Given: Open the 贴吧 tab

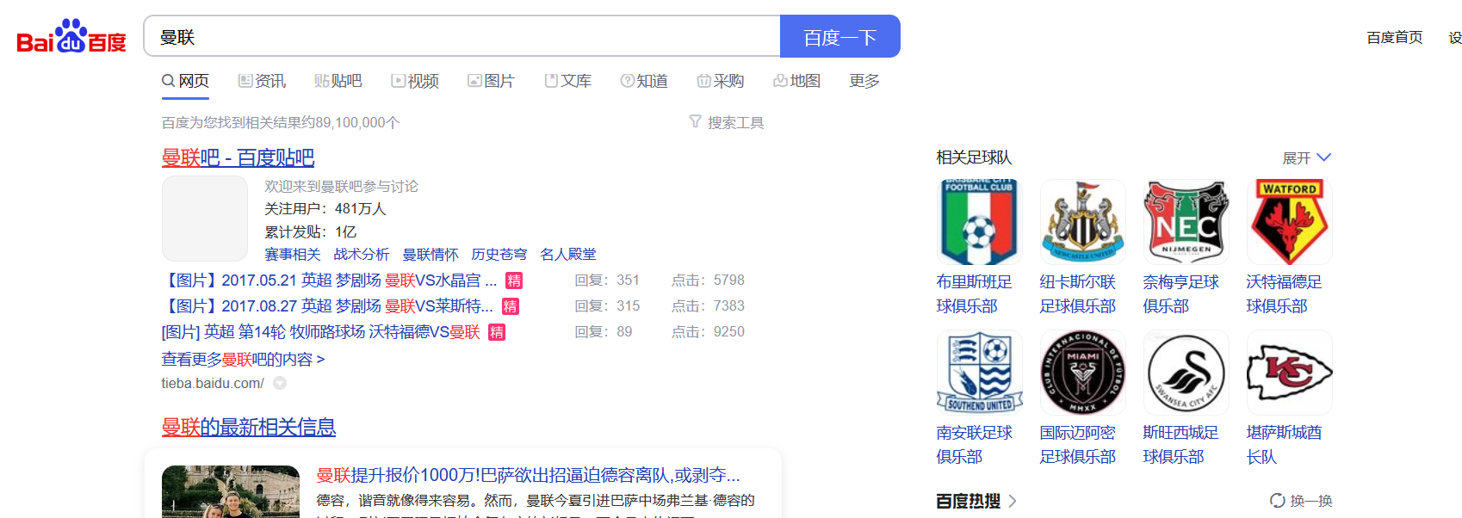Looking at the screenshot, I should point(338,81).
